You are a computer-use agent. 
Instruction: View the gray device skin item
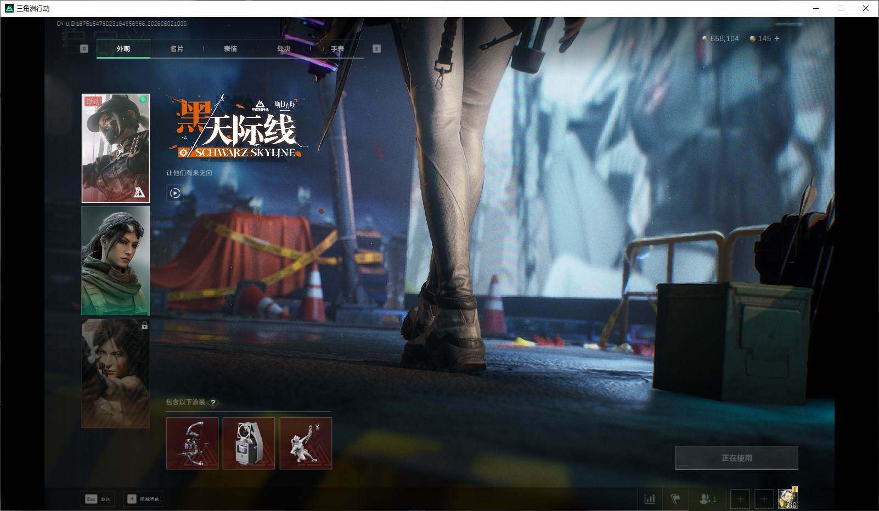click(x=249, y=443)
